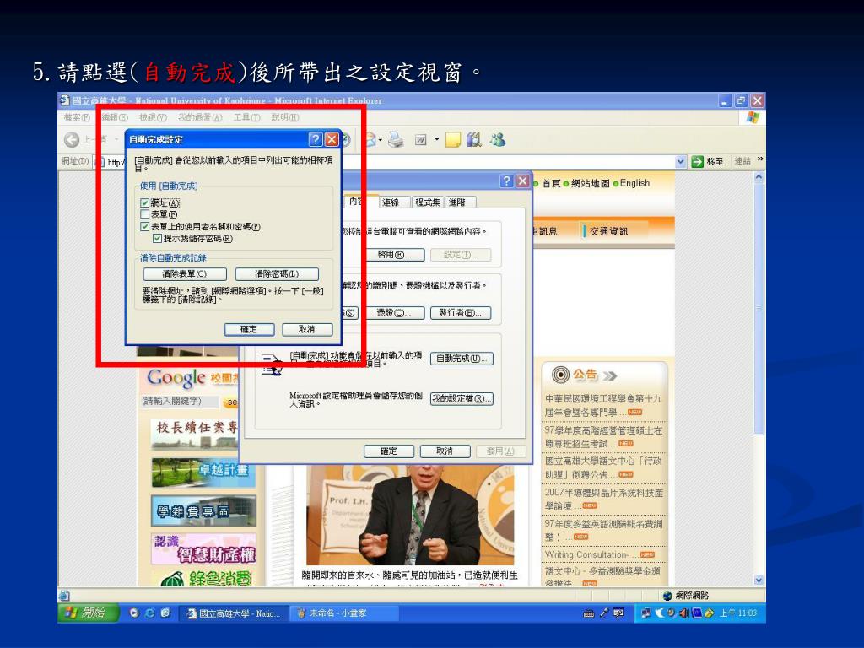This screenshot has height=648, width=864.
Task: Switch to the 連線 tab
Action: [391, 202]
